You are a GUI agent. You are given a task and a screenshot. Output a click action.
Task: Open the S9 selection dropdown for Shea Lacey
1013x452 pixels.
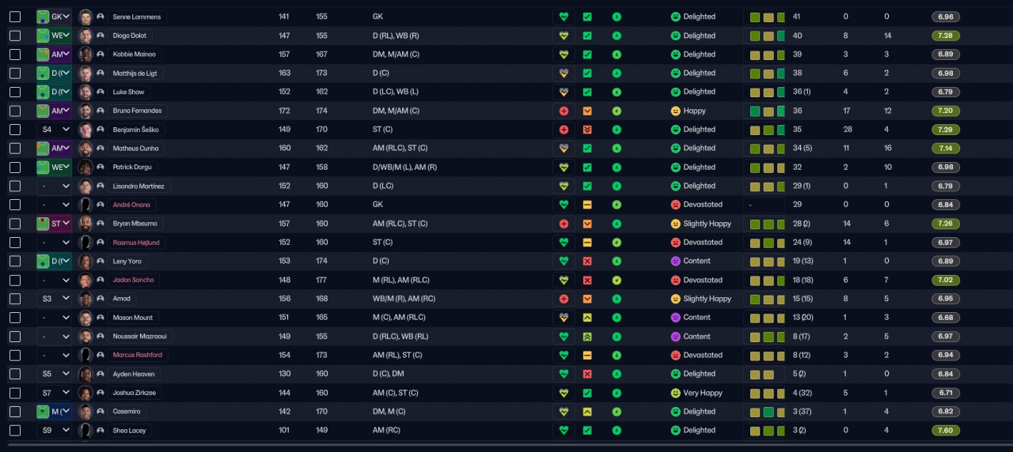coord(54,431)
